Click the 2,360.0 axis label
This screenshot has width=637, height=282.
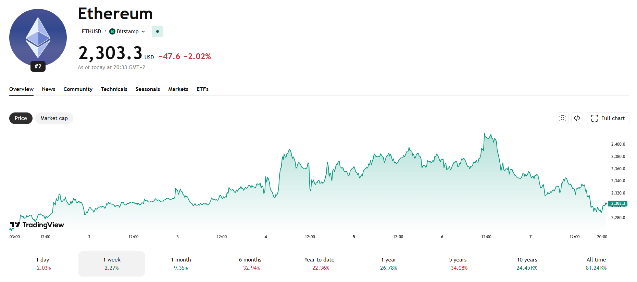(618, 169)
